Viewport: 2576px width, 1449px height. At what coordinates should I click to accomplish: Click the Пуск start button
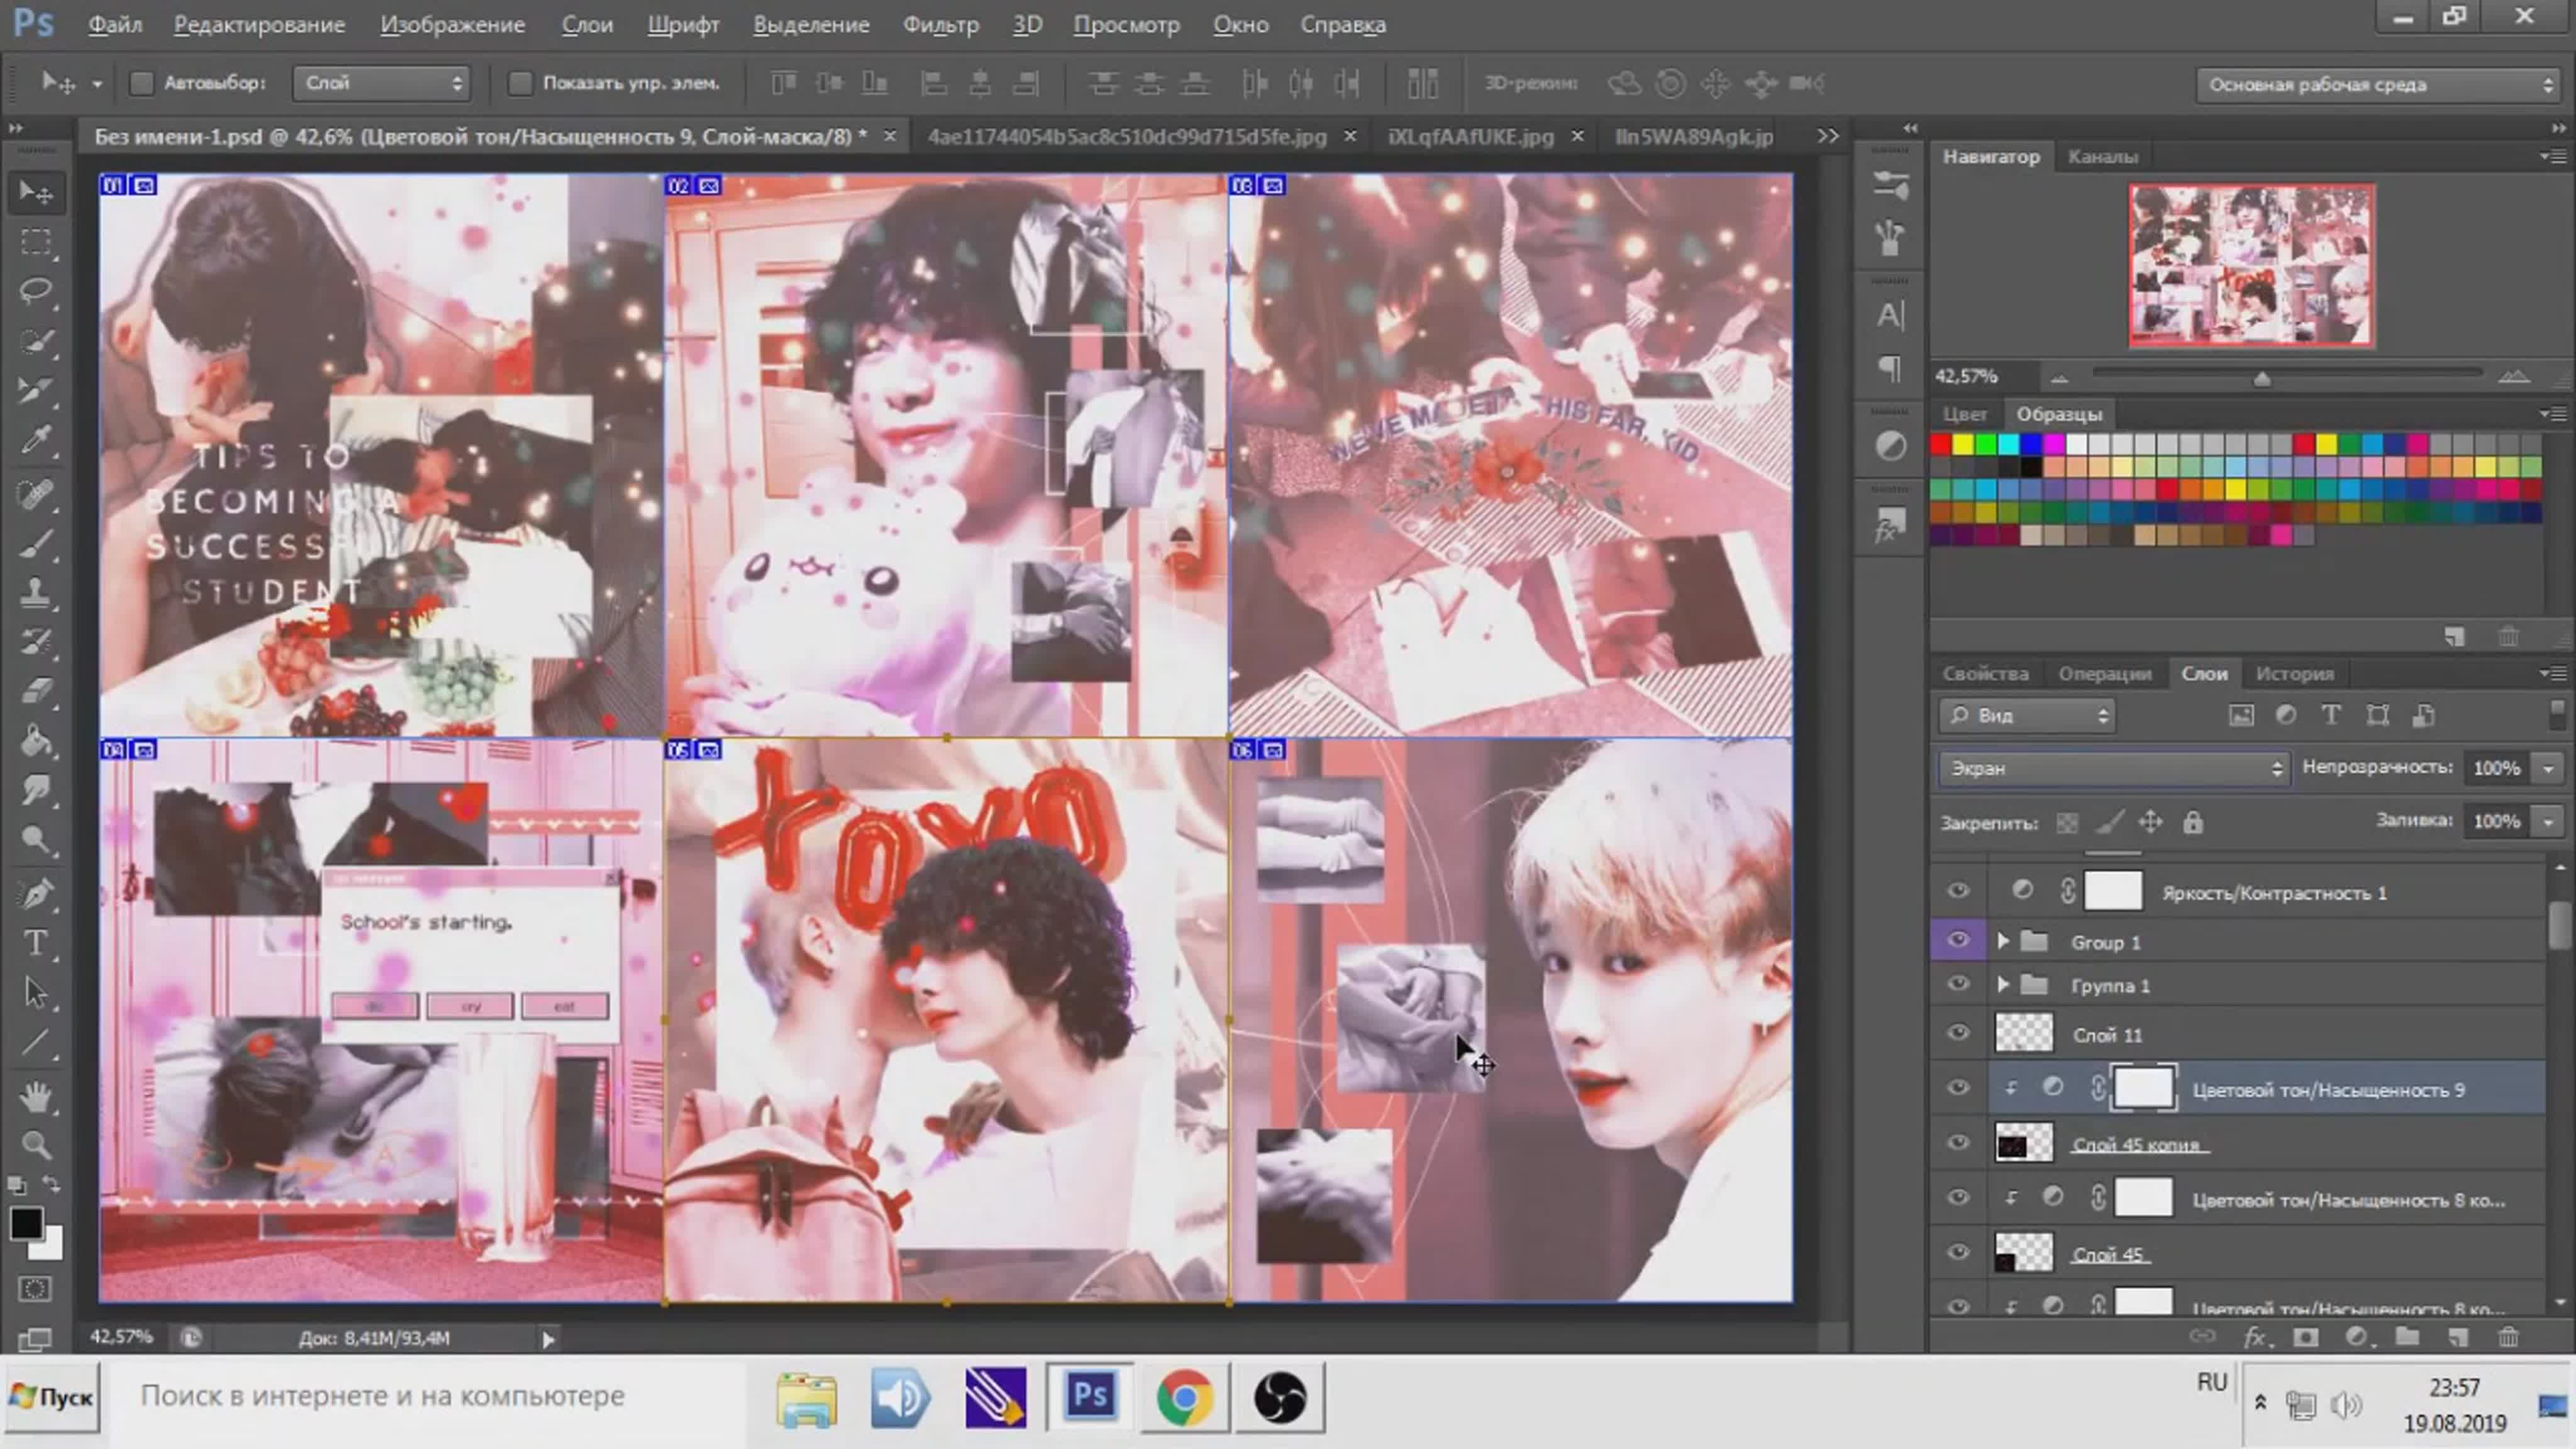coord(53,1396)
